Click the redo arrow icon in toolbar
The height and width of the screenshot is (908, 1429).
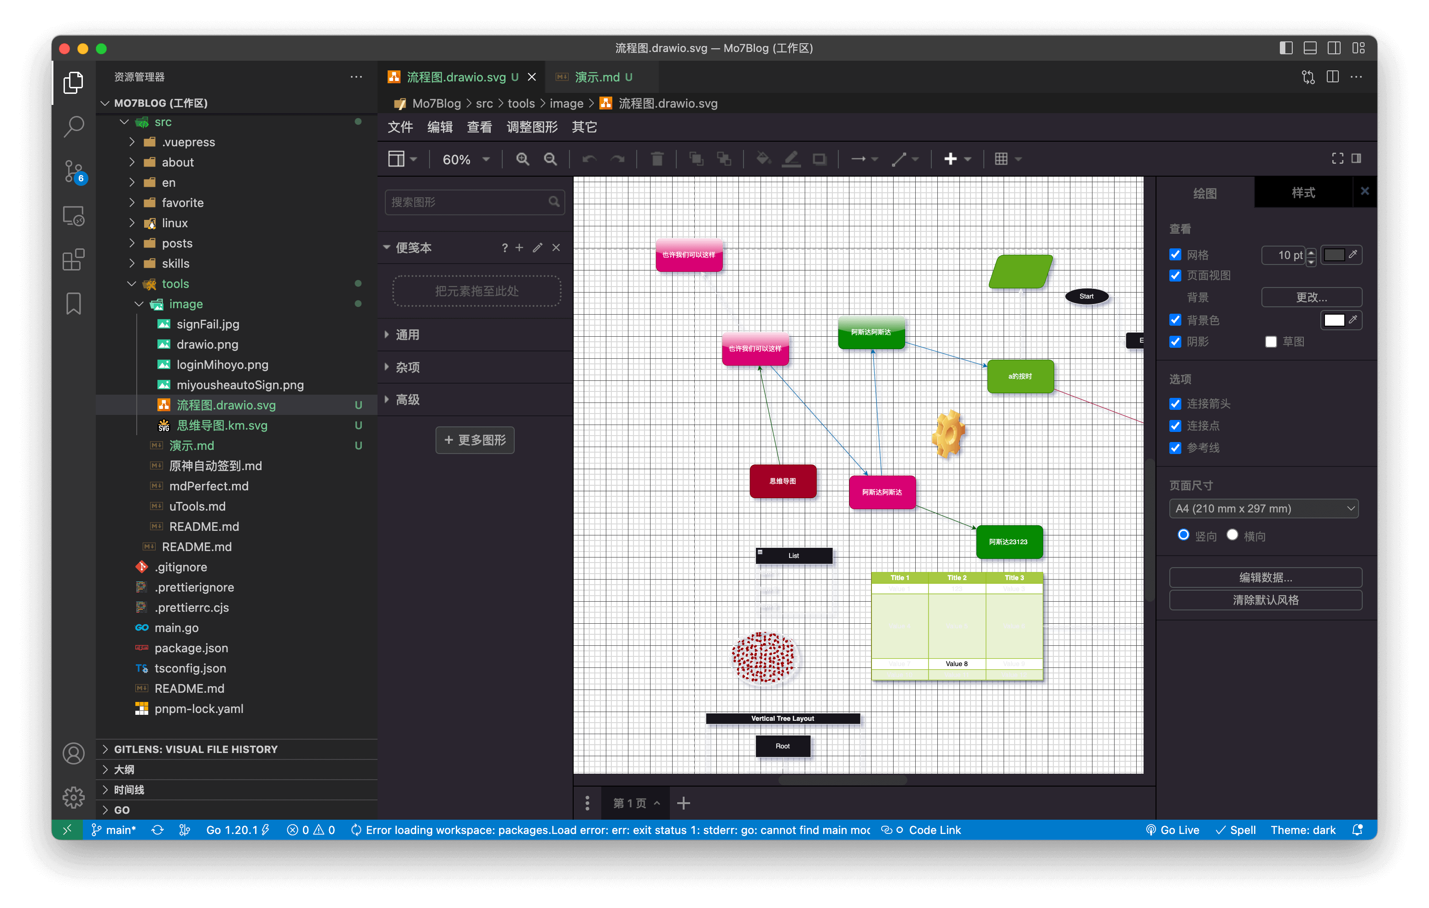[x=616, y=158]
